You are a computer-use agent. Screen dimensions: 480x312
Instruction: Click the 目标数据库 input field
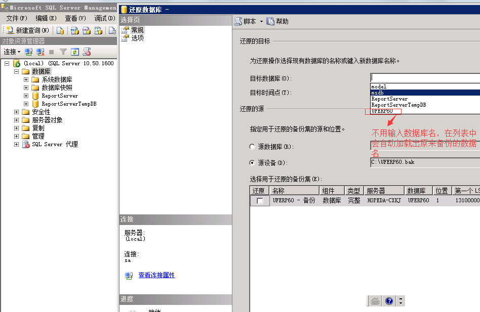point(425,78)
